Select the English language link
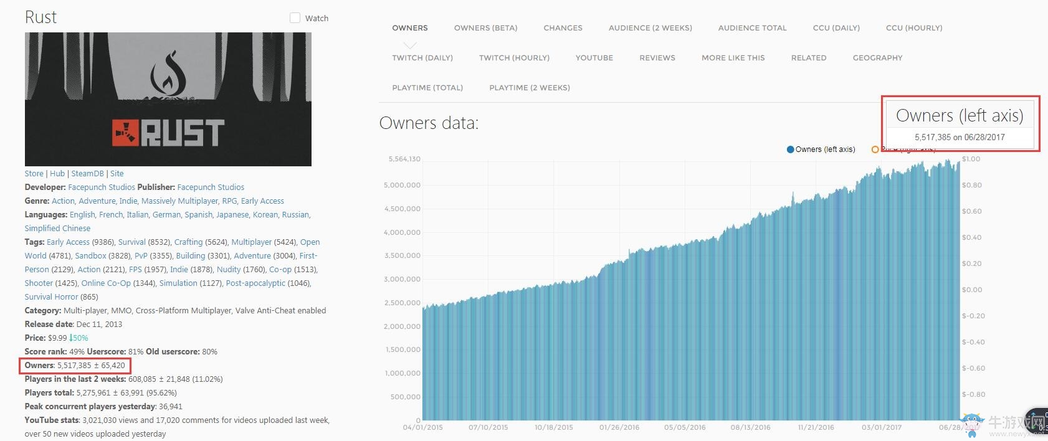The height and width of the screenshot is (441, 1048). click(82, 215)
